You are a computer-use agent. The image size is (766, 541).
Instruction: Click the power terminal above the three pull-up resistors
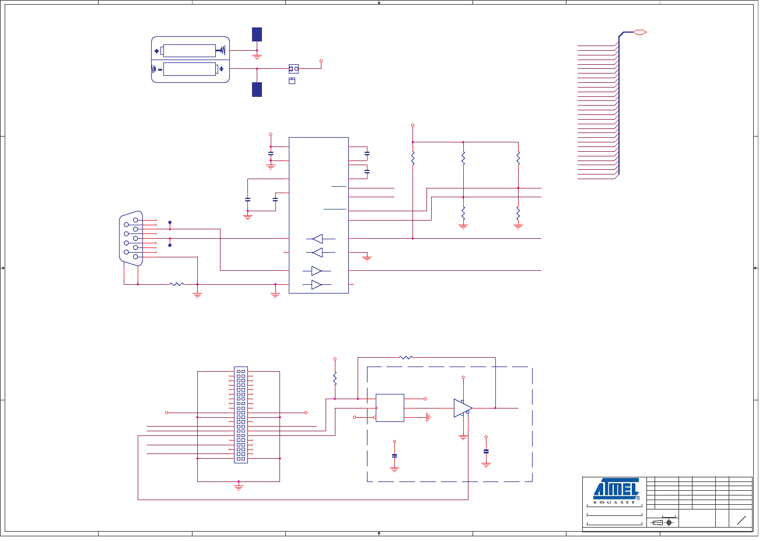coord(412,125)
